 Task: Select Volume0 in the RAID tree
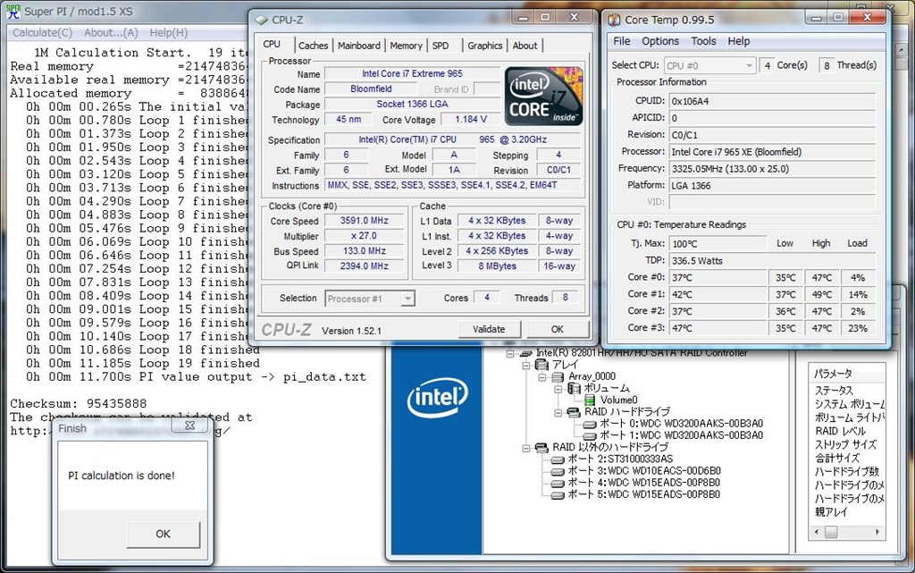pos(618,400)
